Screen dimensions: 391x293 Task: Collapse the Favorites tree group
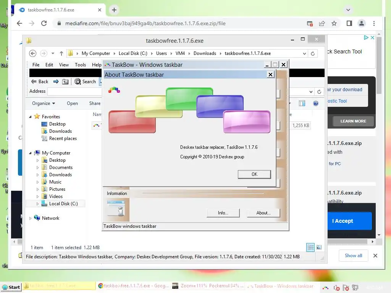(x=31, y=117)
